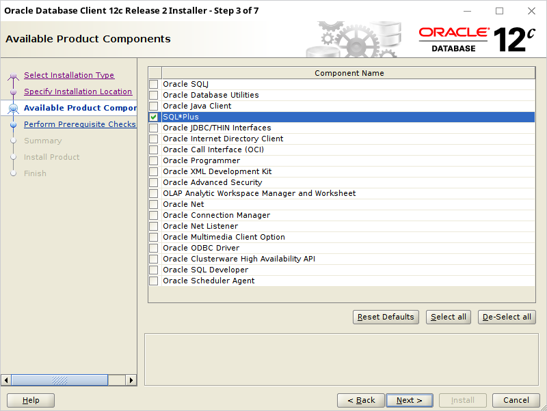Click the Select Installation Type step marker icon
This screenshot has width=547, height=411.
(x=13, y=76)
